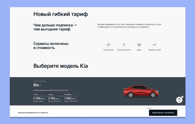Click the Техобслуживание label
Image resolution: width=195 pixels, height=124 pixels.
click(x=124, y=50)
